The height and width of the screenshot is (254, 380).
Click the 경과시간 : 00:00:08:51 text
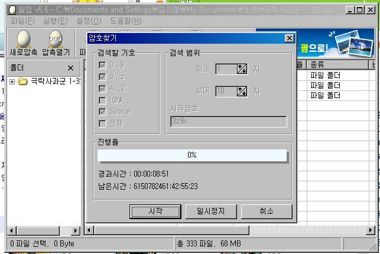tap(134, 174)
